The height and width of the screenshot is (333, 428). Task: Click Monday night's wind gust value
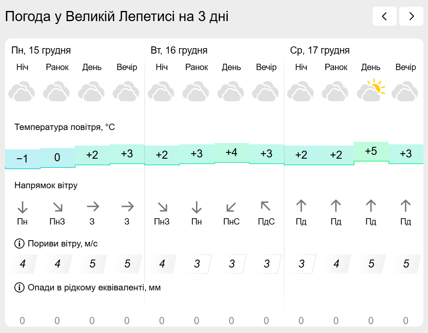click(22, 264)
